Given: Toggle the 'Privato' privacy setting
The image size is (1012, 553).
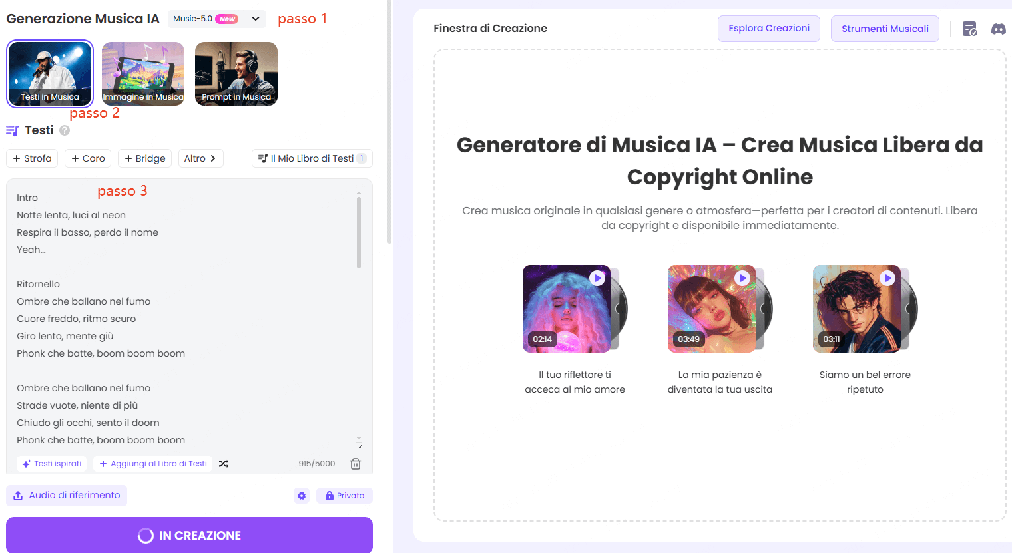Looking at the screenshot, I should click(x=344, y=495).
